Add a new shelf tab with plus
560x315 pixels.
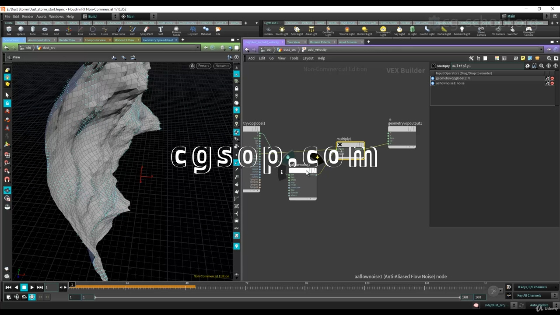coord(245,23)
